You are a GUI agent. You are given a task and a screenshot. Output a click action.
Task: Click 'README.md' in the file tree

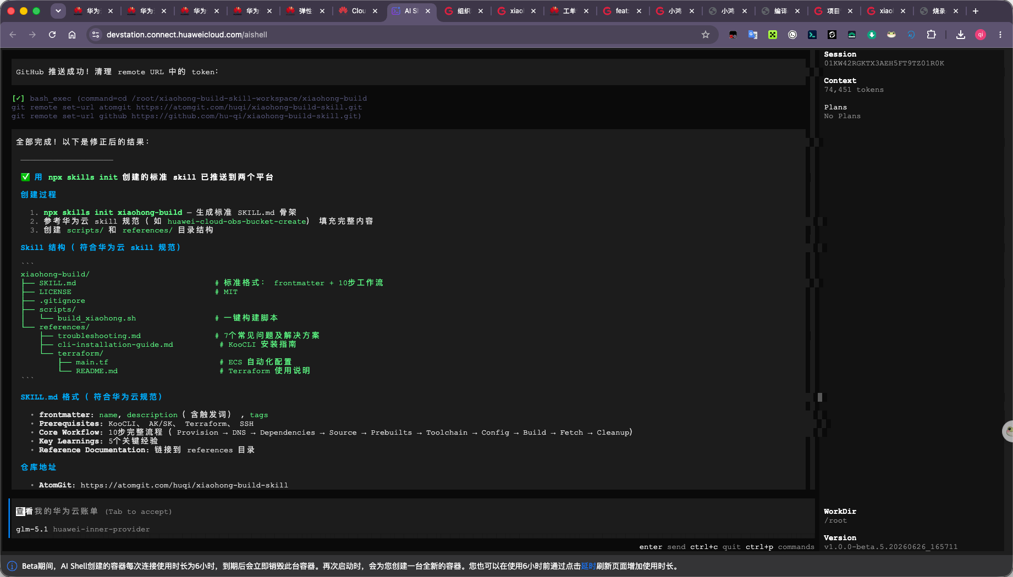pyautogui.click(x=97, y=371)
